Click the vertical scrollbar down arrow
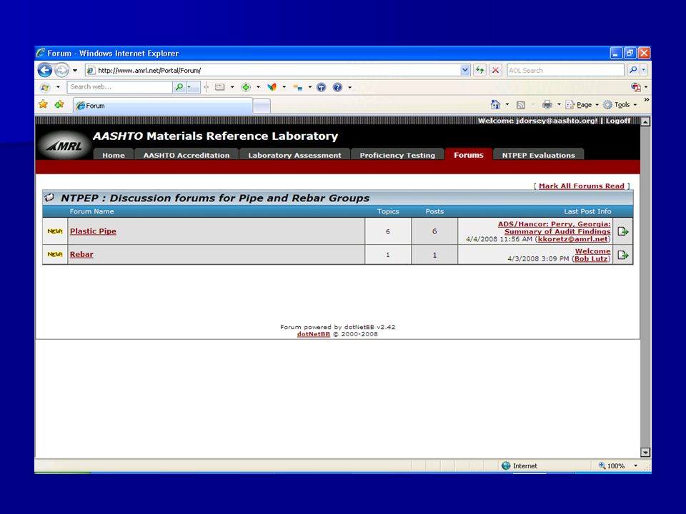 click(x=645, y=453)
